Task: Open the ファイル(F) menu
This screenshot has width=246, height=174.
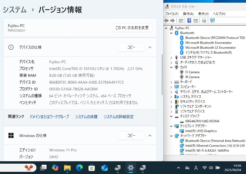Action: click(172, 14)
